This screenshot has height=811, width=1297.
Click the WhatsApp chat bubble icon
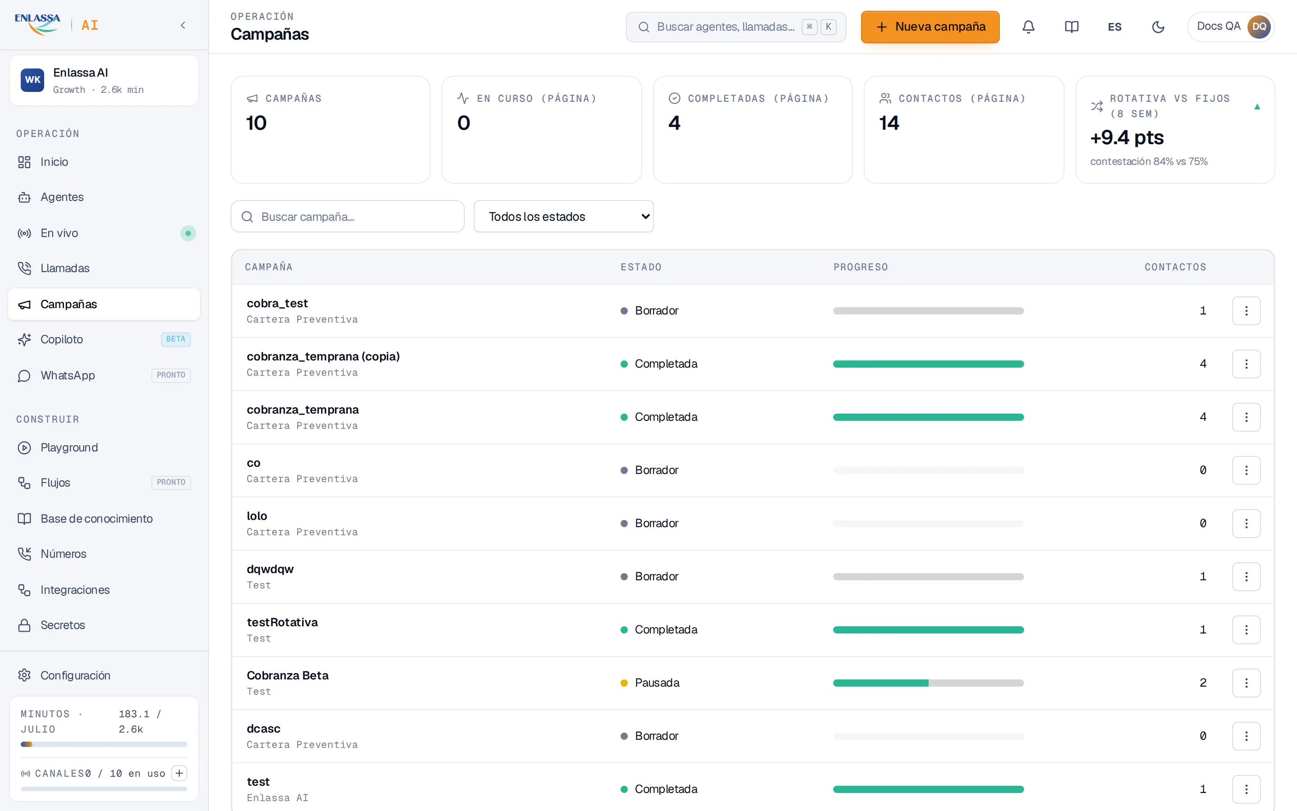point(24,375)
